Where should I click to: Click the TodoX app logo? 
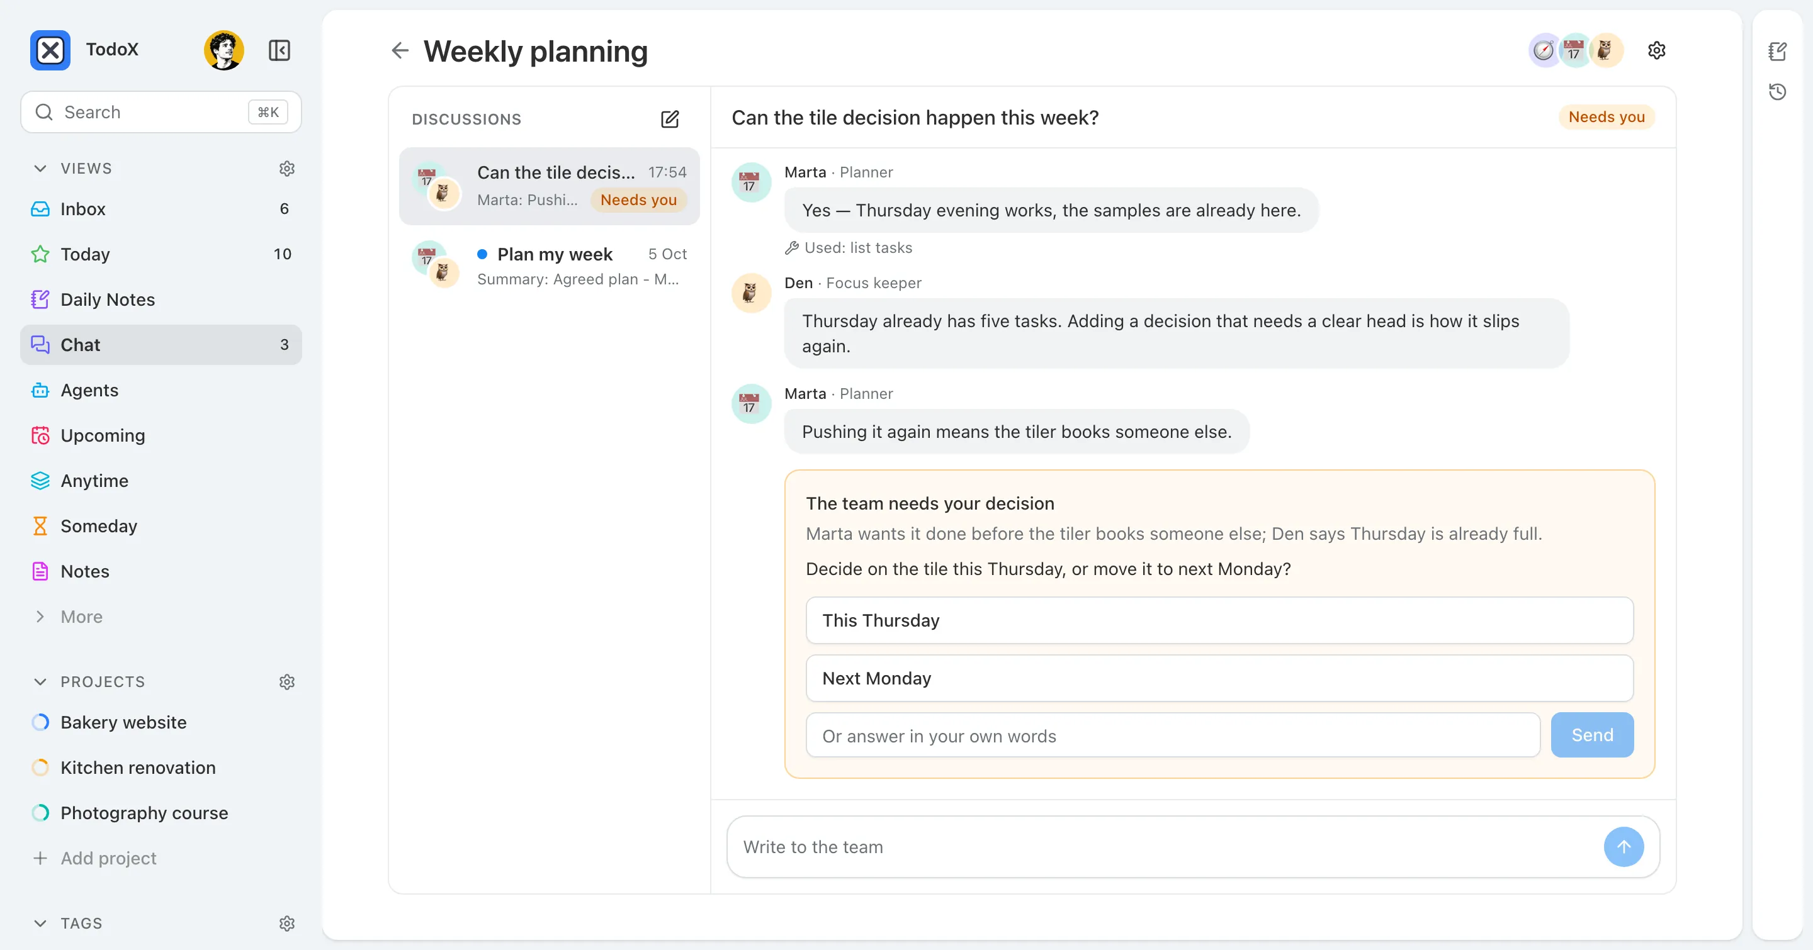point(50,50)
